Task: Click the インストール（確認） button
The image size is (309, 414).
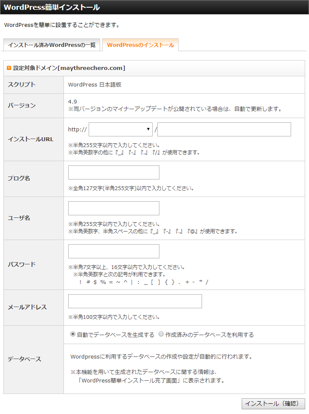Action: click(273, 403)
